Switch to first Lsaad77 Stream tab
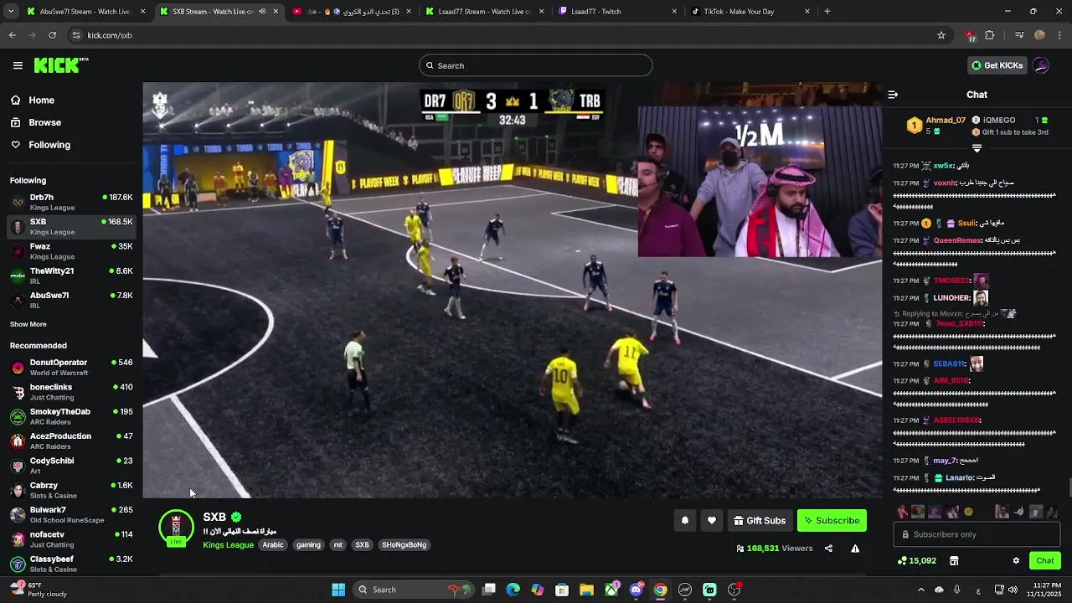 486,12
